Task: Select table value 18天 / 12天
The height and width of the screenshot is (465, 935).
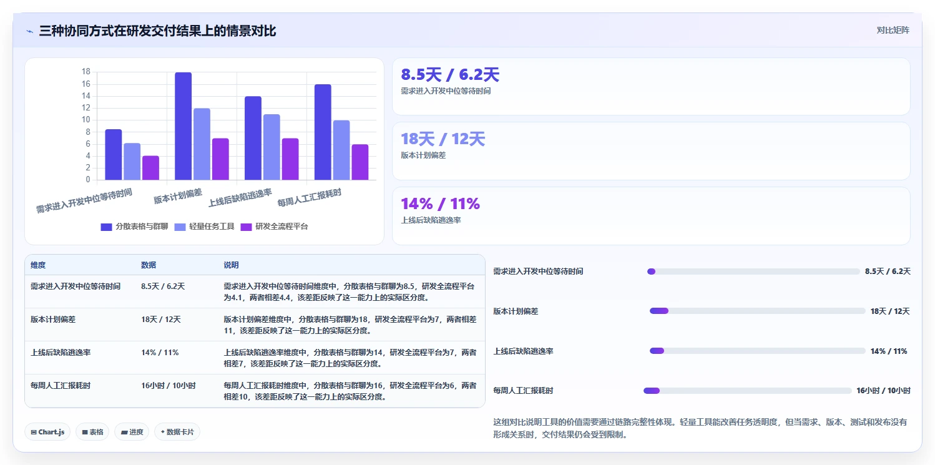Action: click(x=161, y=319)
